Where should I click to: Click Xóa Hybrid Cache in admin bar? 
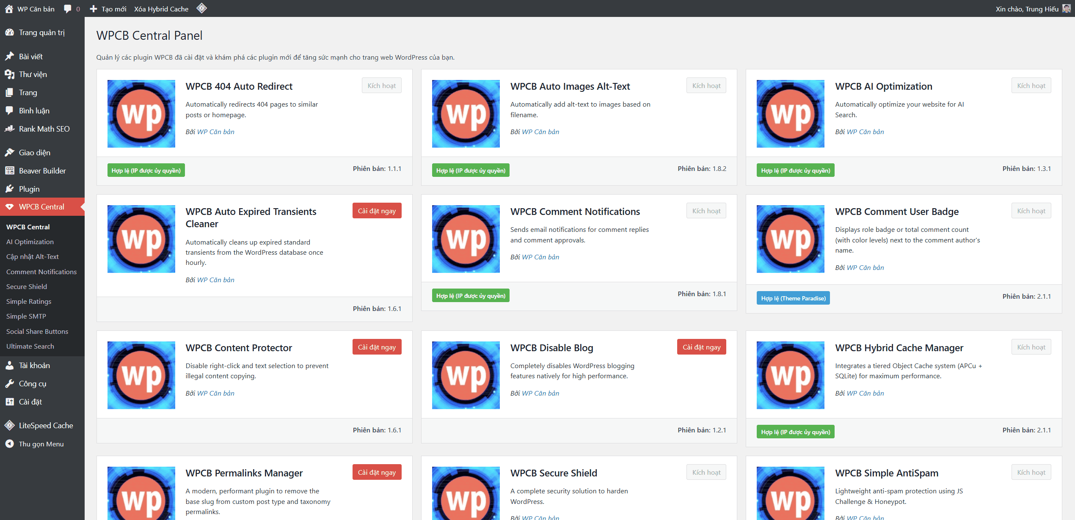tap(161, 9)
